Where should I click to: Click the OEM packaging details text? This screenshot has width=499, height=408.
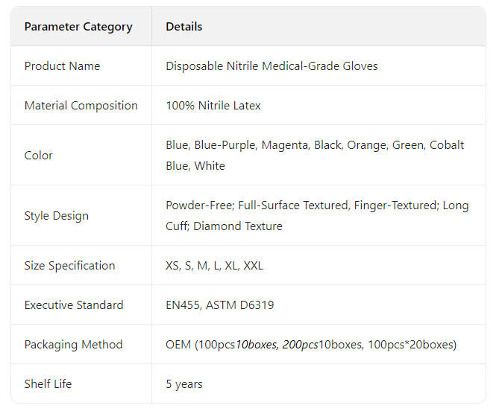(311, 345)
